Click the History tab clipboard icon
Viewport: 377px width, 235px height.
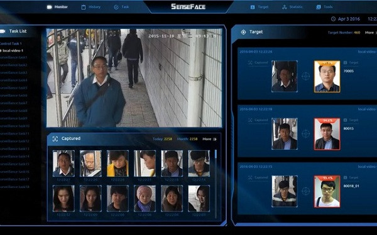click(83, 7)
